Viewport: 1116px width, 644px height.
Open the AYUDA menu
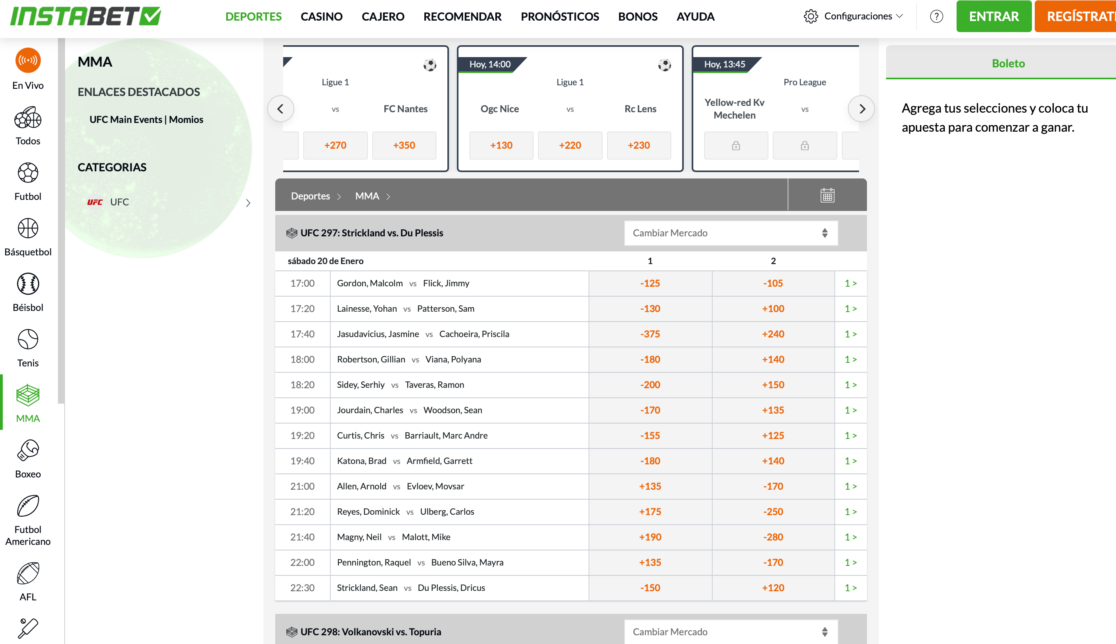point(695,16)
